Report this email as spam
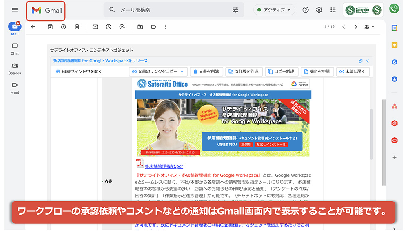Image resolution: width=408 pixels, height=231 pixels. point(64,27)
